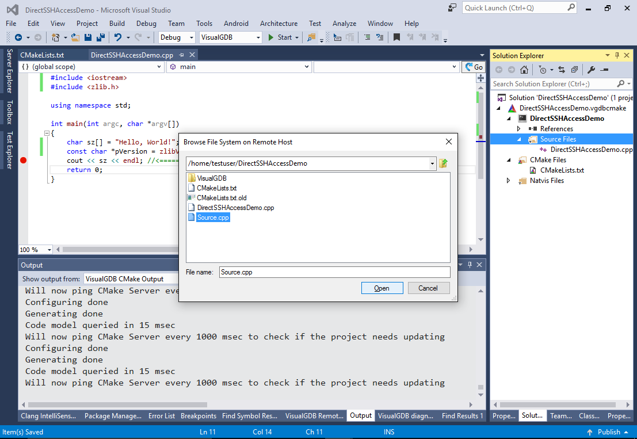Expand the References node

click(x=519, y=129)
